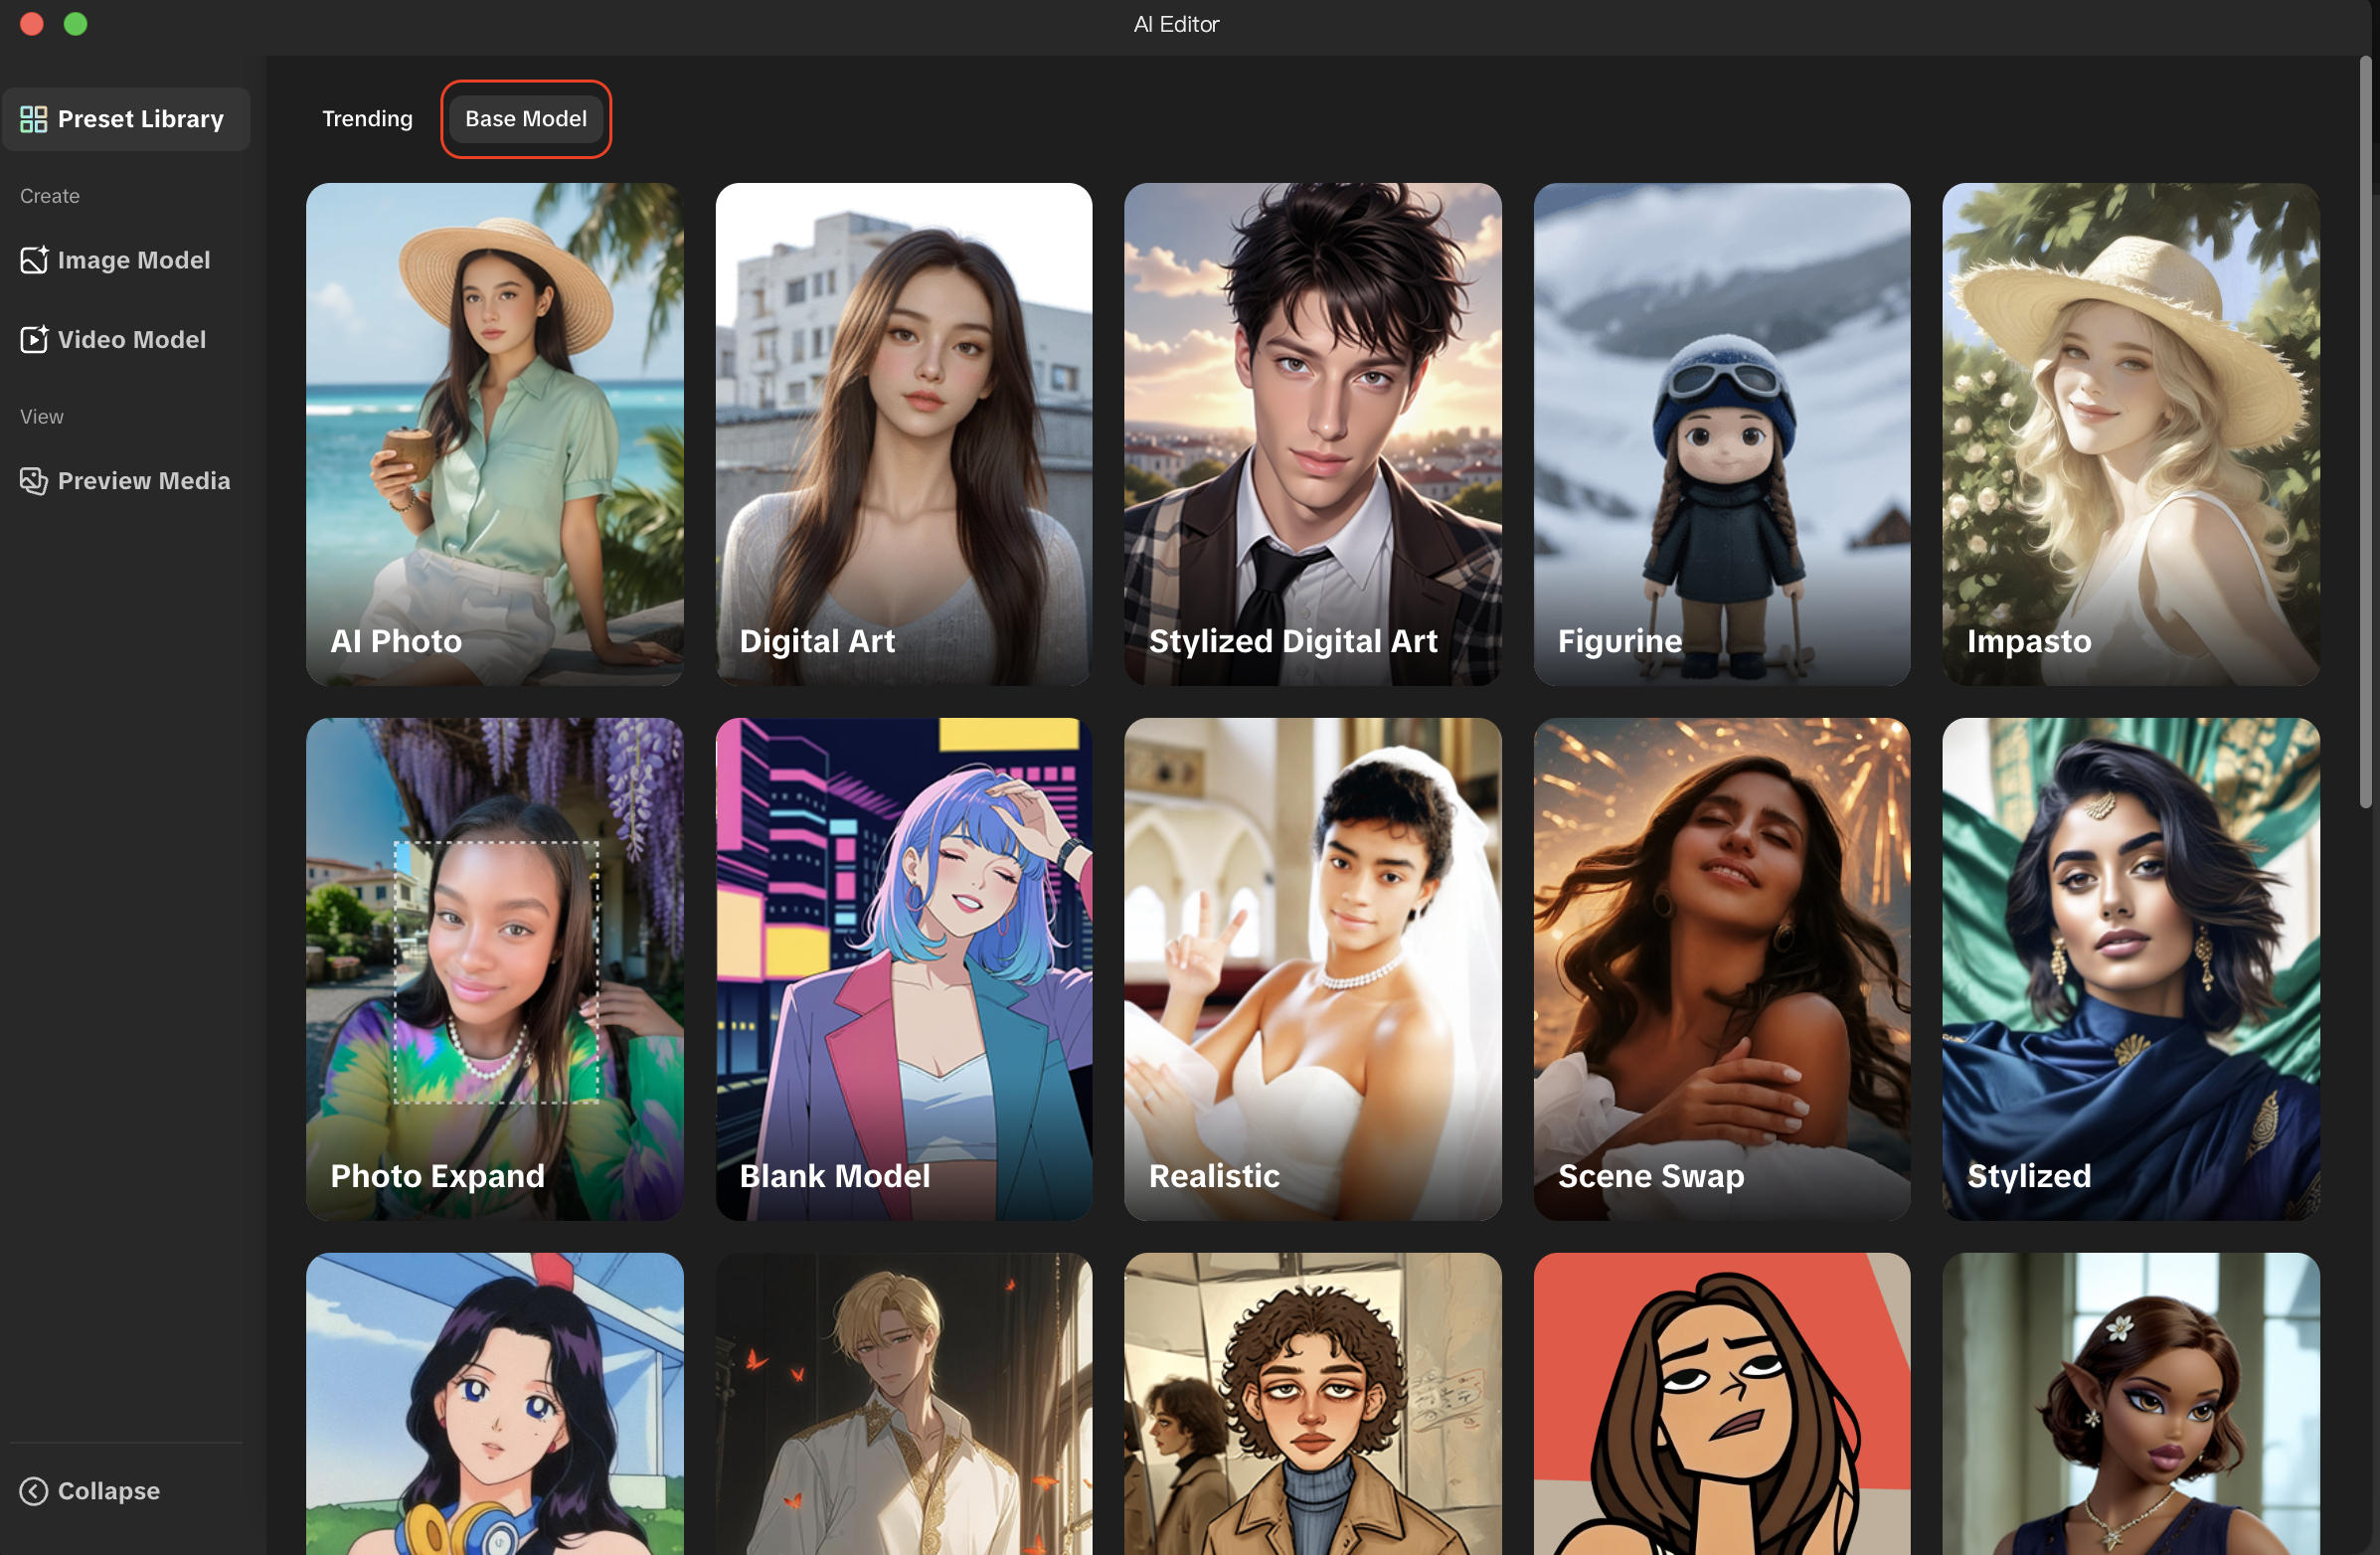Choose the Blank Model card
Image resolution: width=2380 pixels, height=1555 pixels.
click(904, 969)
